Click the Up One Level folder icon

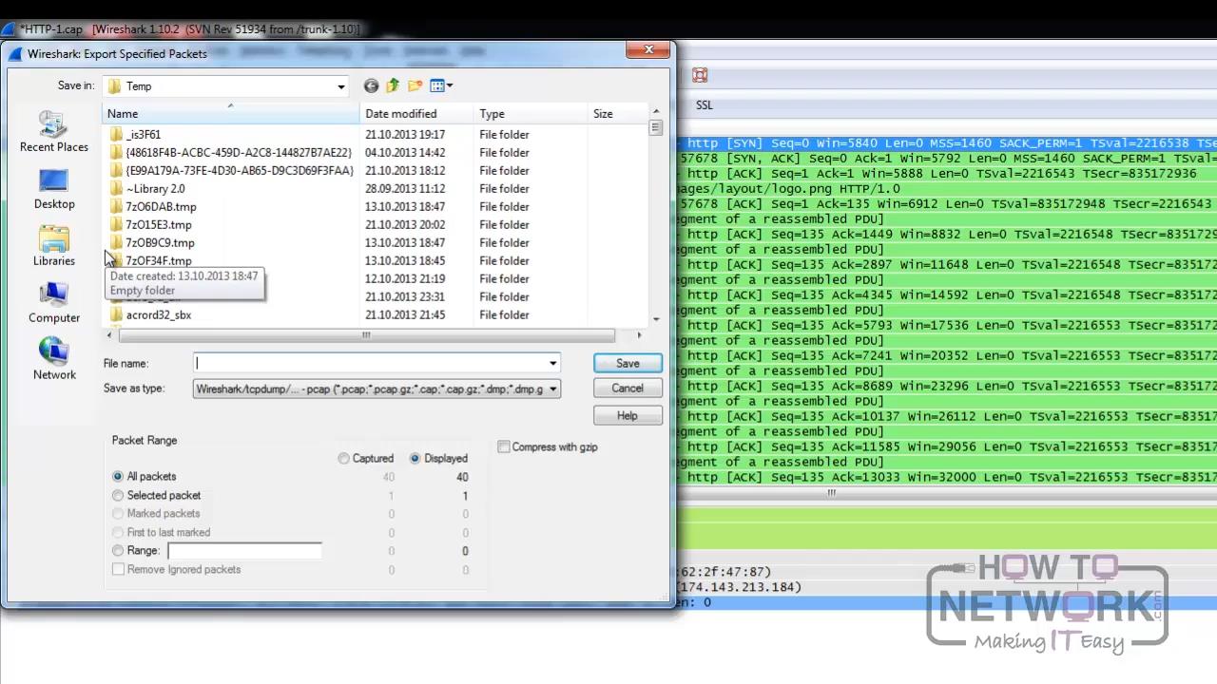coord(393,85)
